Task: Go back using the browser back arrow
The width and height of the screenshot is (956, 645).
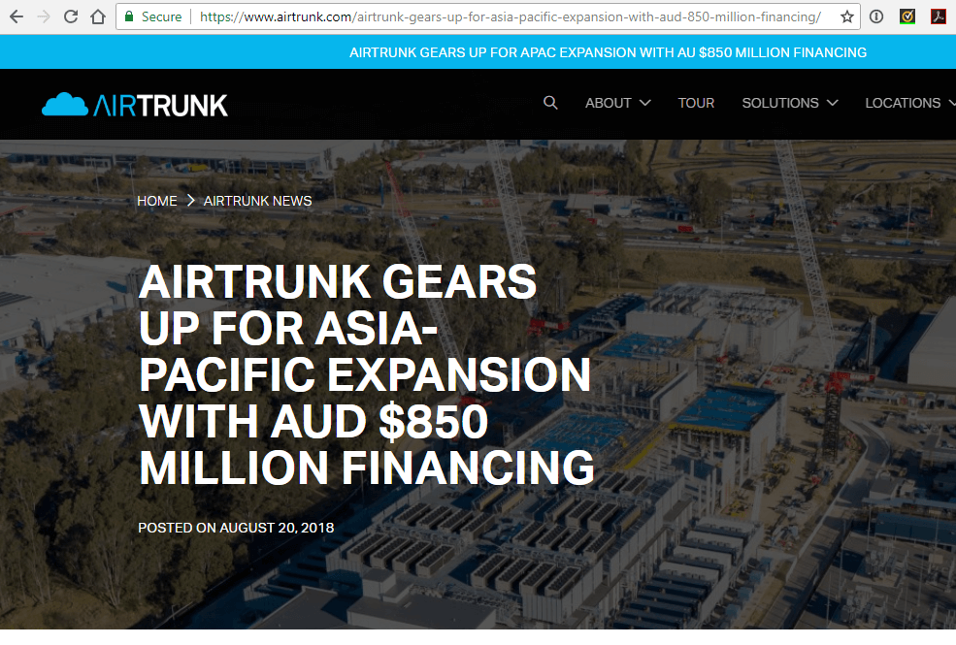Action: [16, 16]
